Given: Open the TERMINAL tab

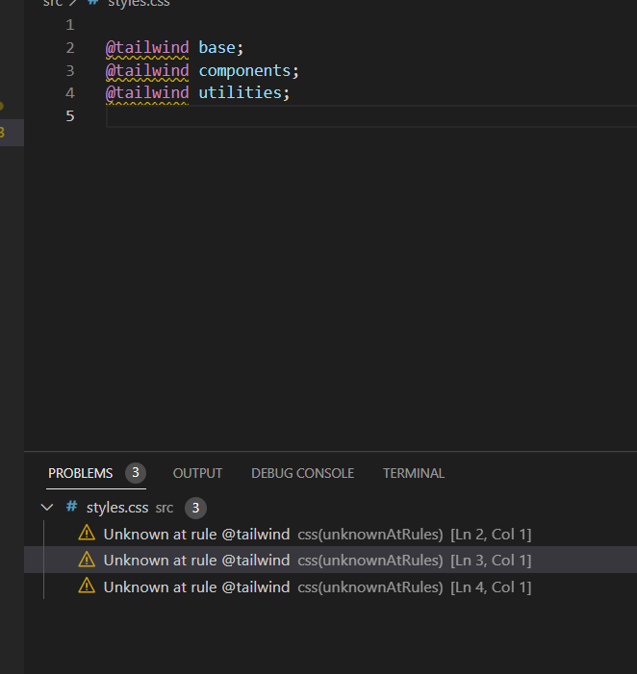Looking at the screenshot, I should (x=414, y=473).
